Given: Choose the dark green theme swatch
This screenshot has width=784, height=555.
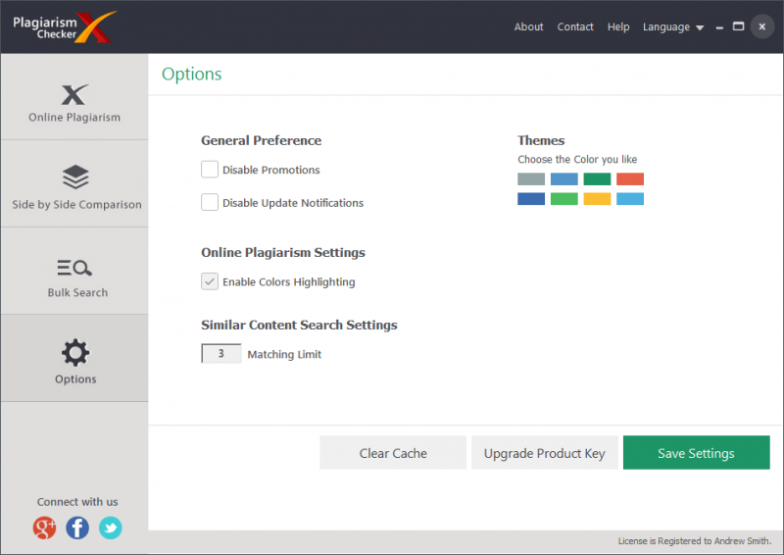Looking at the screenshot, I should pyautogui.click(x=597, y=179).
